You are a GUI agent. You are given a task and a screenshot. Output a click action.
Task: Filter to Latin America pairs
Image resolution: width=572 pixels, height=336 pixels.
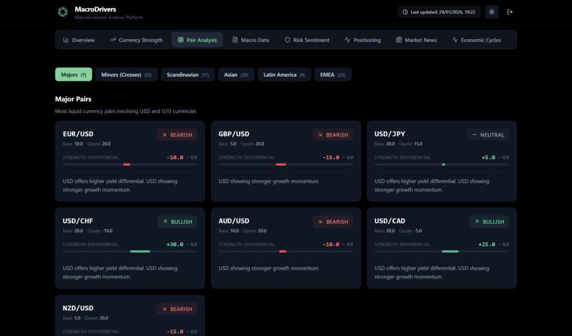coord(284,75)
